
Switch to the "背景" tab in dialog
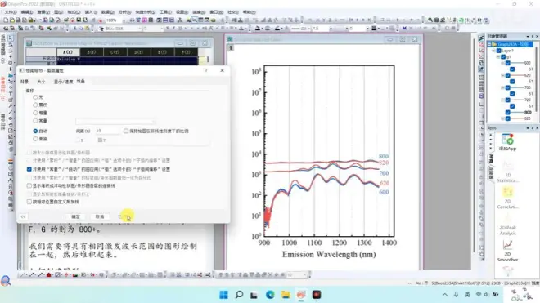[x=25, y=82]
